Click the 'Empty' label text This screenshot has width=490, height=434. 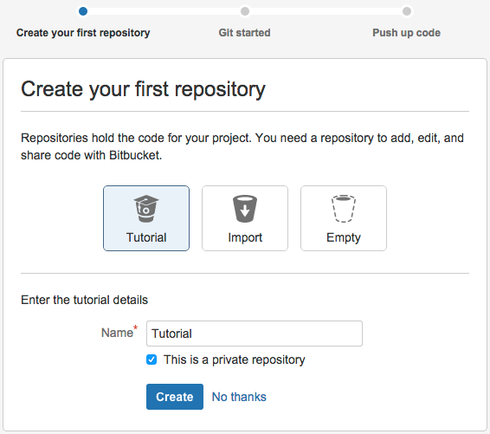(344, 238)
